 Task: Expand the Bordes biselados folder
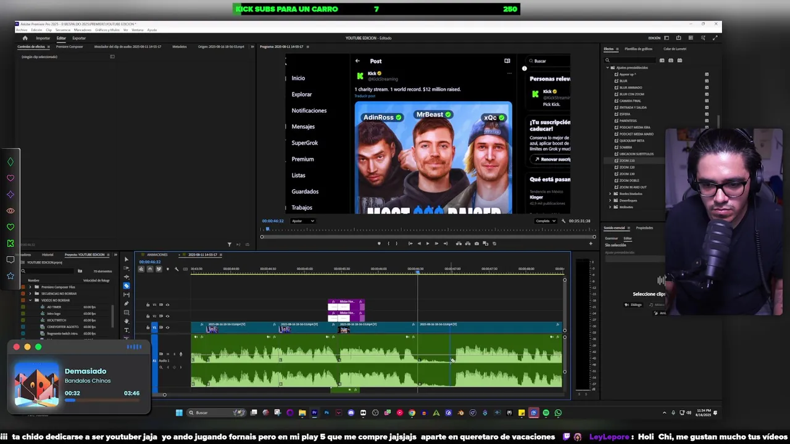pos(610,194)
